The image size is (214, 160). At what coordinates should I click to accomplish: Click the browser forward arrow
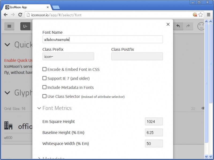[x=13, y=15]
